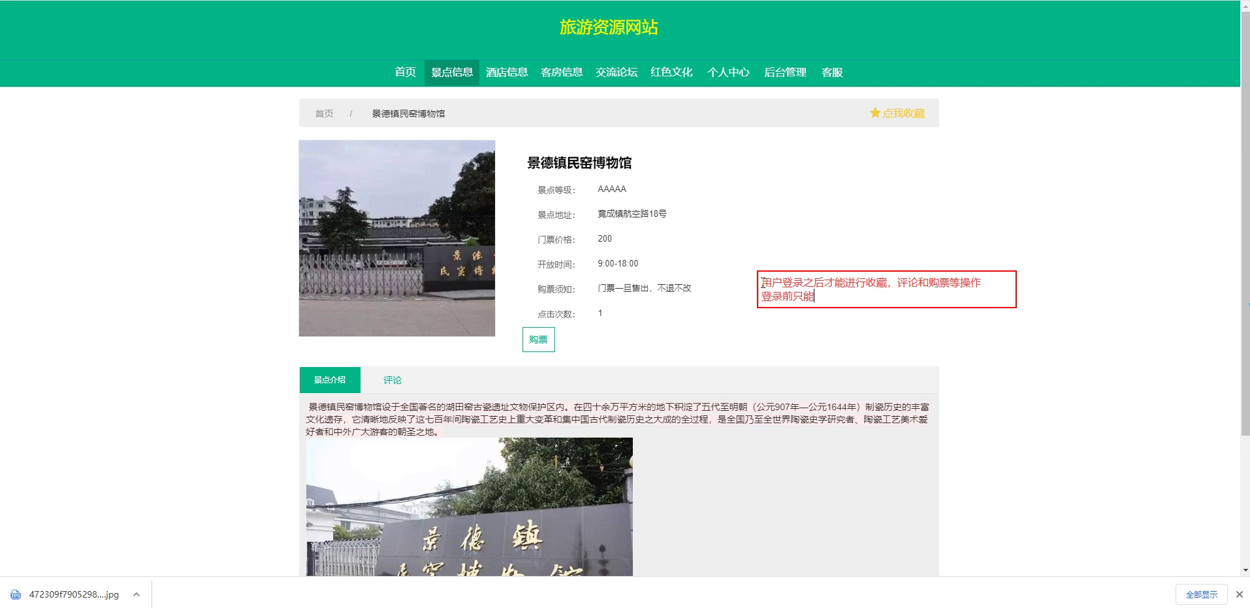Click the 首页 breadcrumb link
The height and width of the screenshot is (610, 1250).
(x=324, y=114)
